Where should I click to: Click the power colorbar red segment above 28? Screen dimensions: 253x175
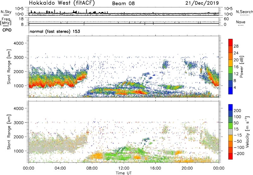click(231, 42)
